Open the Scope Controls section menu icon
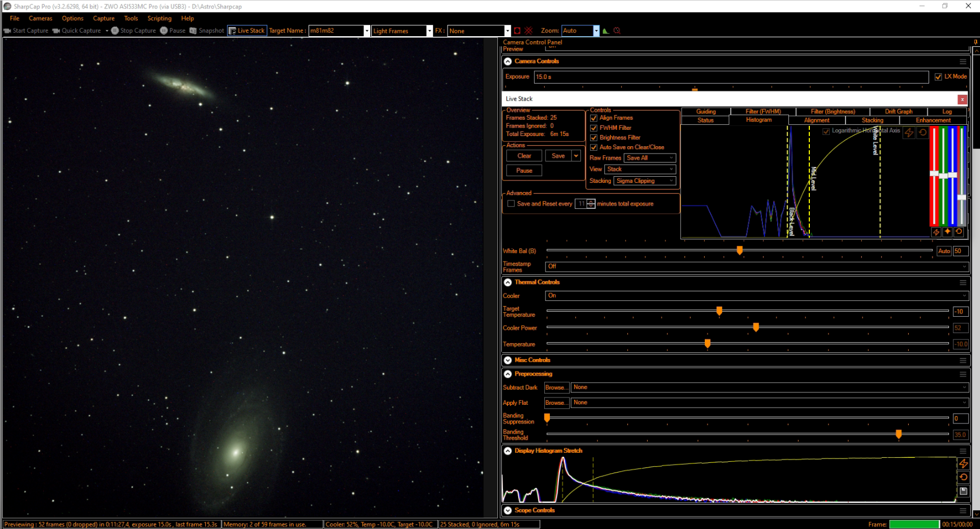 point(963,510)
